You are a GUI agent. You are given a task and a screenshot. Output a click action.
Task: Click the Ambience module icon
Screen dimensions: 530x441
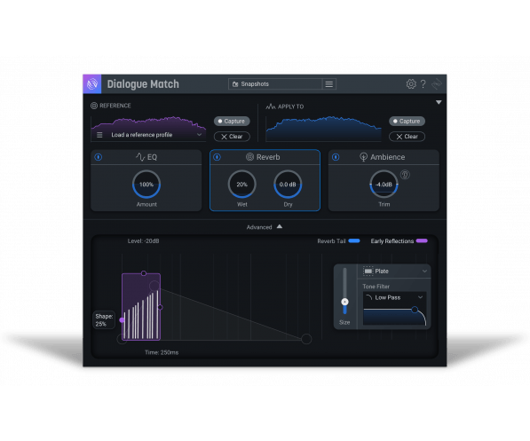pos(363,157)
